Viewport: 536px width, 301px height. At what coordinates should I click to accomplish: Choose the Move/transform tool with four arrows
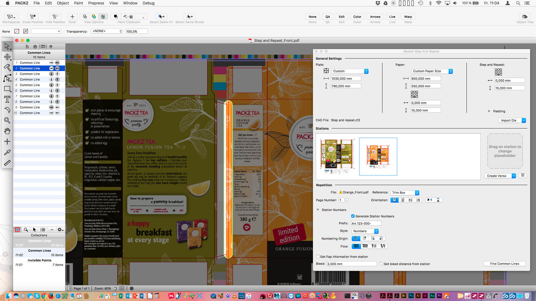(x=7, y=57)
